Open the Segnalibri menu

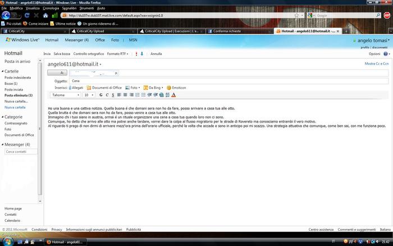point(69,8)
